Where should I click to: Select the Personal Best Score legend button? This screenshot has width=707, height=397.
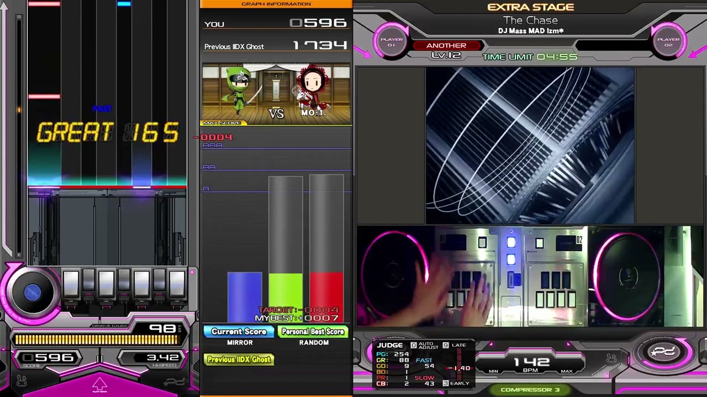[313, 331]
